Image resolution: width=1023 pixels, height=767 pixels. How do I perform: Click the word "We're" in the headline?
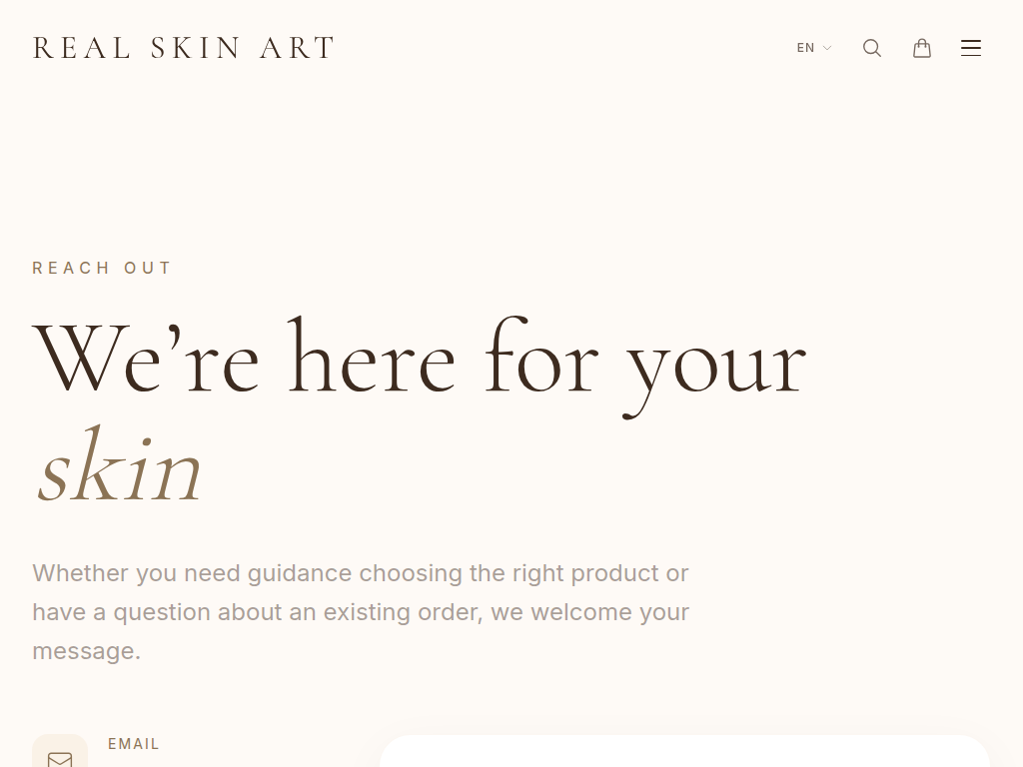tap(146, 360)
